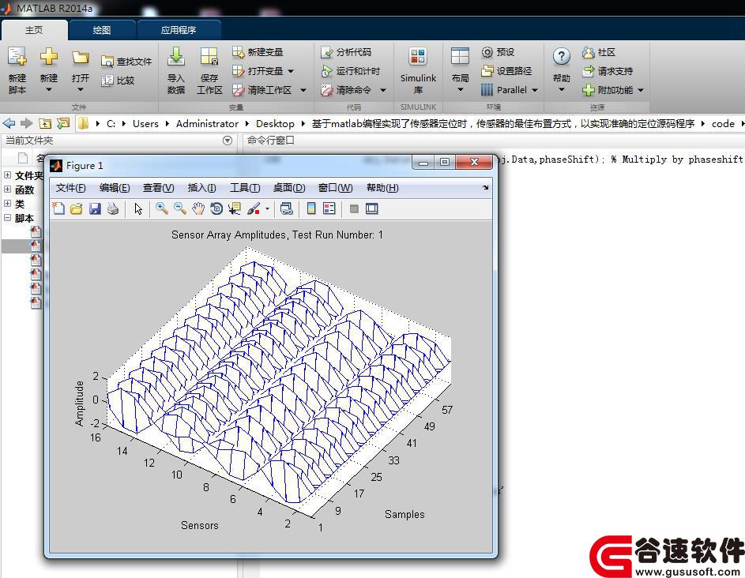Viewport: 745px width, 578px height.
Task: Click Save Figure disk icon in Figure 1
Action: click(x=95, y=208)
